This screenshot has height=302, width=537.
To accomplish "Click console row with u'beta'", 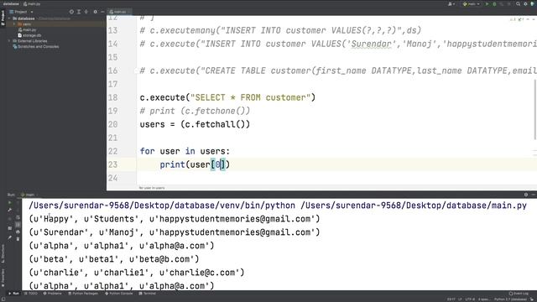I will 114,259.
